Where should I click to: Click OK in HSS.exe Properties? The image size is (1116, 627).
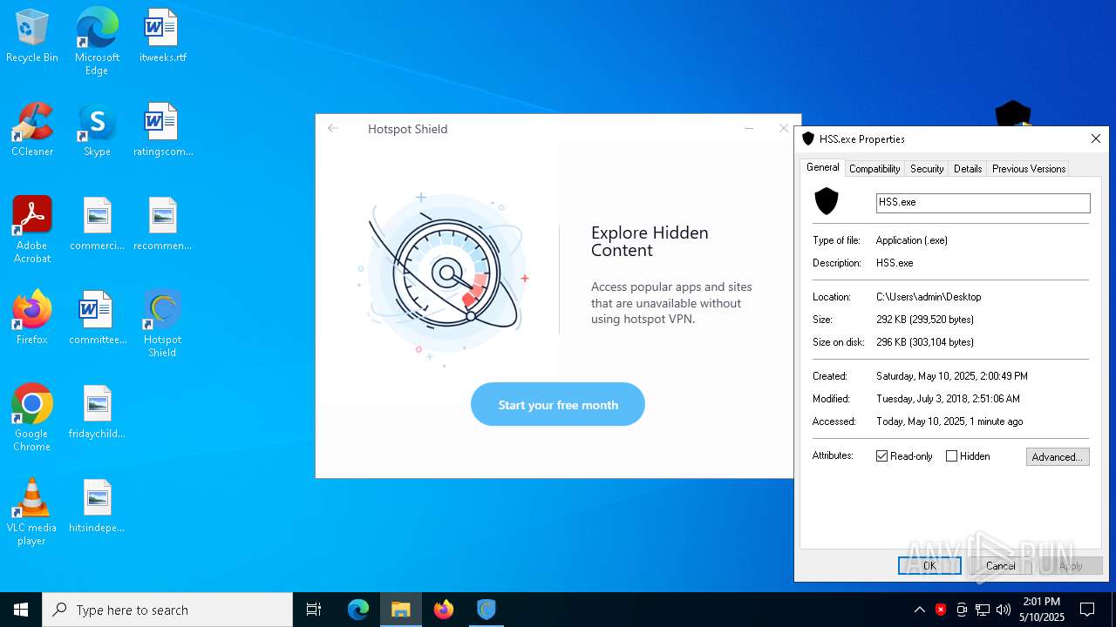click(x=929, y=566)
